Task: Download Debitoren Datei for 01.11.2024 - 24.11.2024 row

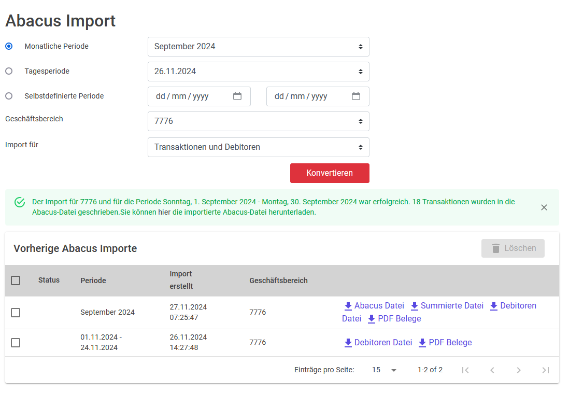Action: pos(378,343)
